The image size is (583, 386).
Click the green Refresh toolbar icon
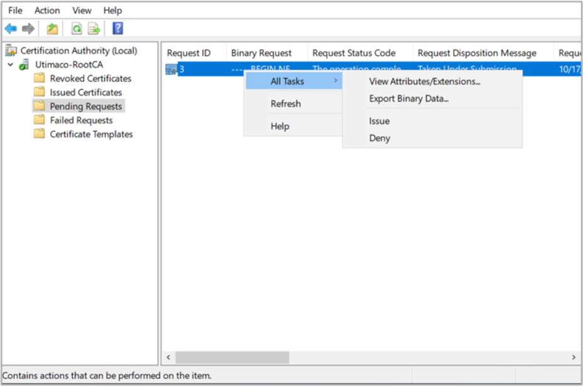point(77,28)
